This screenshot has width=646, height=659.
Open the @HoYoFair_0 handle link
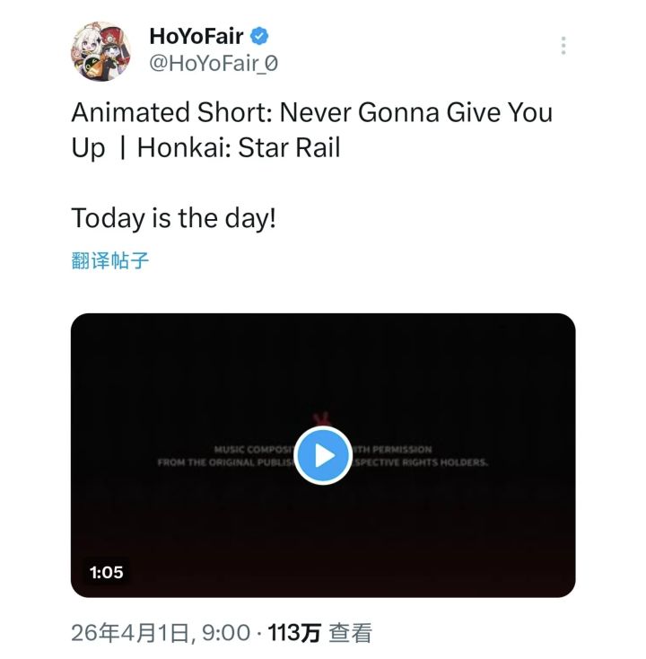(214, 66)
